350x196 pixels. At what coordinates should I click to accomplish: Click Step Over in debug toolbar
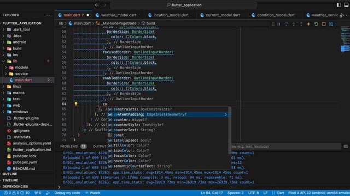286,24
